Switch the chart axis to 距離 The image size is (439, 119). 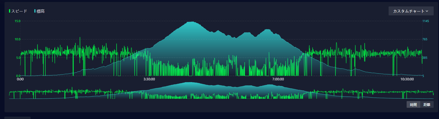coord(427,105)
